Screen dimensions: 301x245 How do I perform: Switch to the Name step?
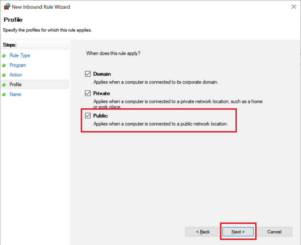[15, 94]
